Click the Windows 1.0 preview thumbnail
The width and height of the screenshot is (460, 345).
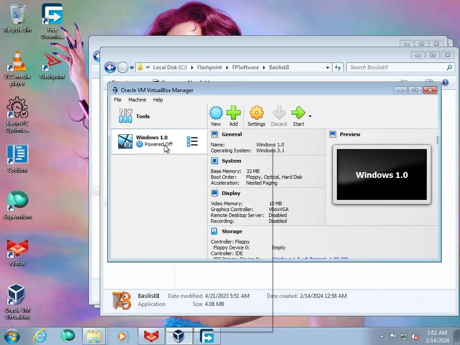pos(382,175)
